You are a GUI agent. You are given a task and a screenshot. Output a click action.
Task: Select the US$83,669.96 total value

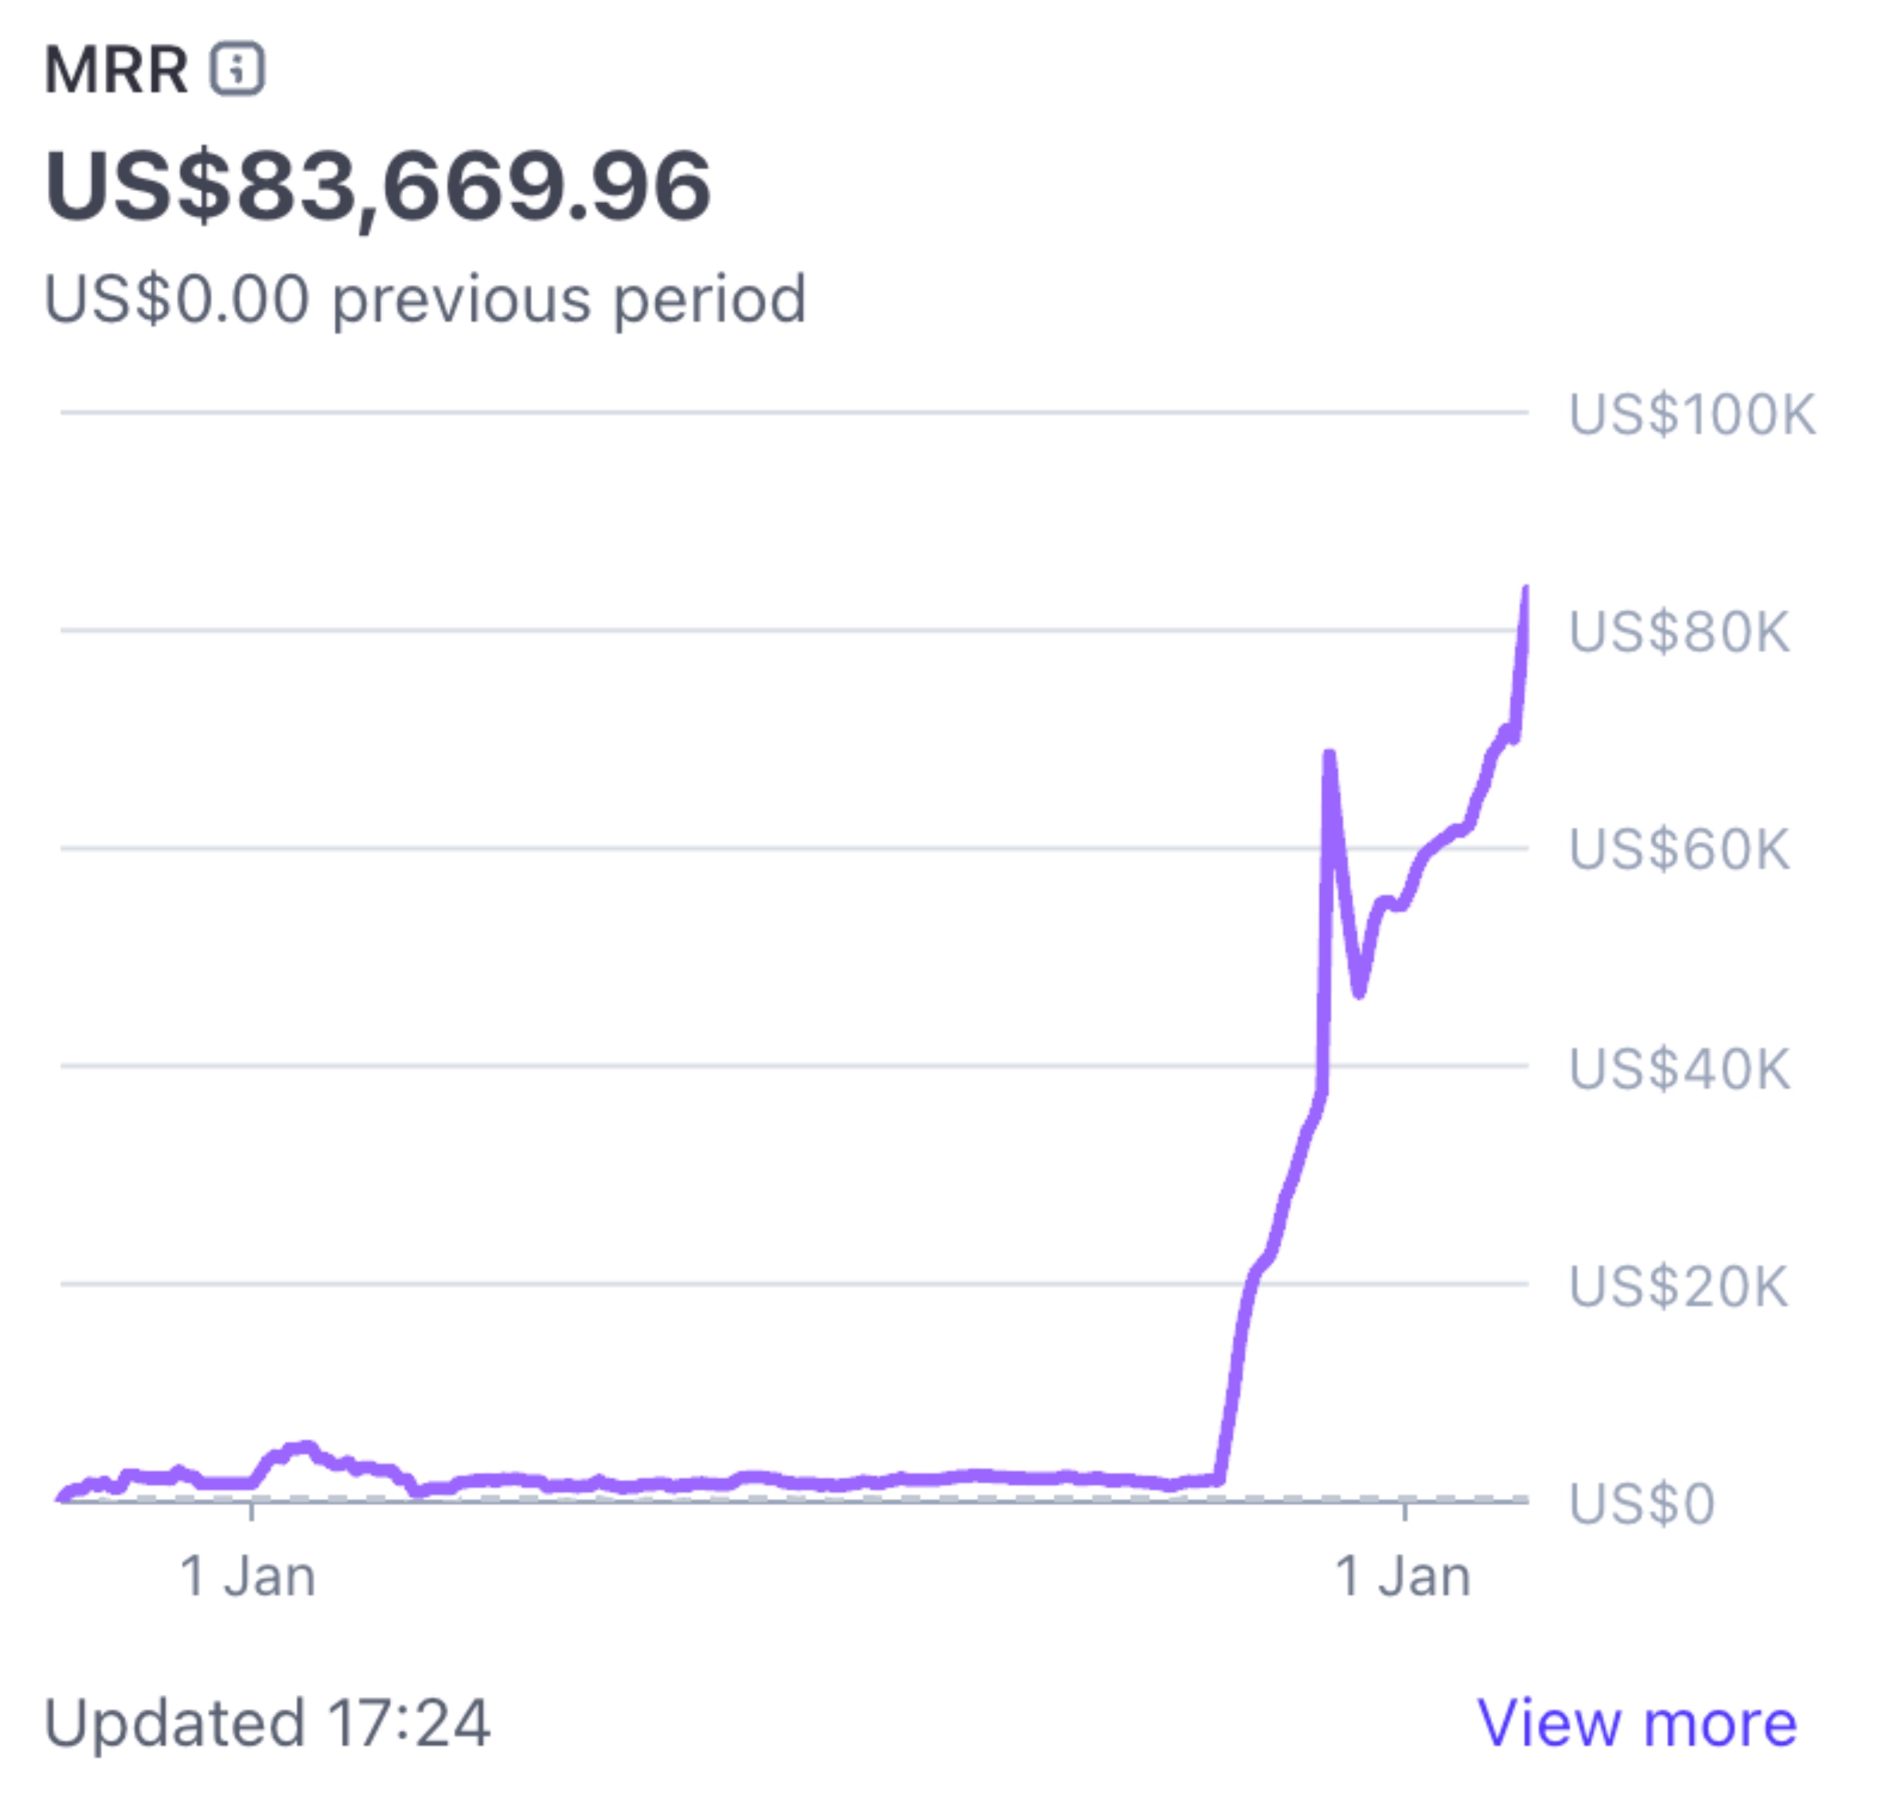(x=378, y=186)
